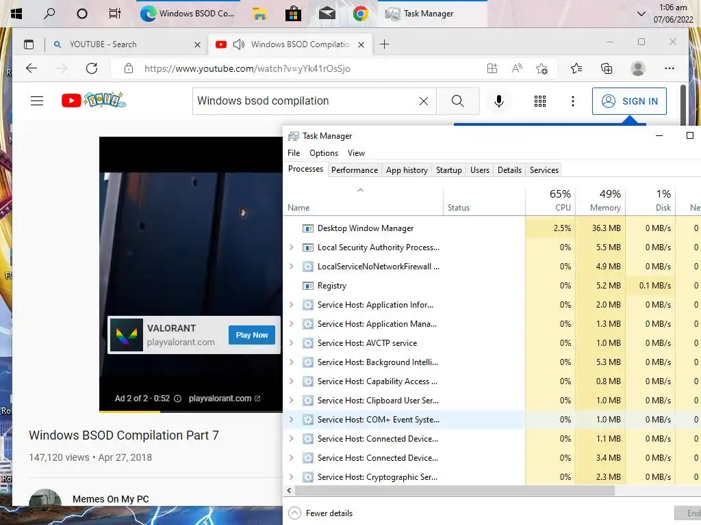Expand Service Host: Application Infor... row
Image resolution: width=701 pixels, height=525 pixels.
292,305
